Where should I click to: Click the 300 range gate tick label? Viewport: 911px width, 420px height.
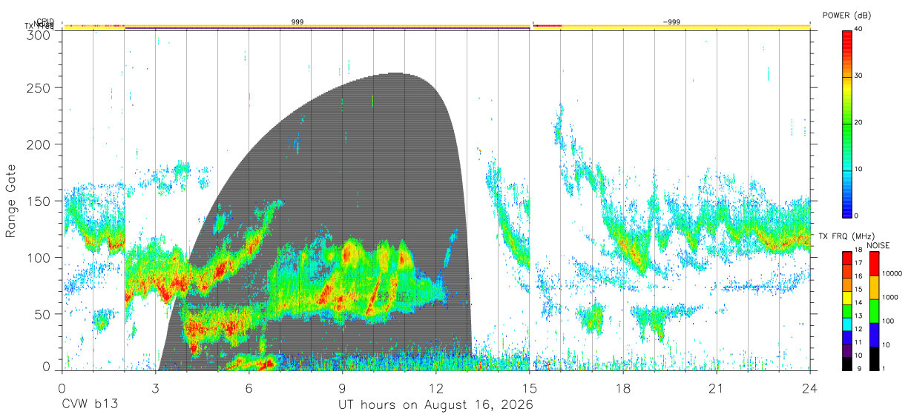(x=39, y=35)
